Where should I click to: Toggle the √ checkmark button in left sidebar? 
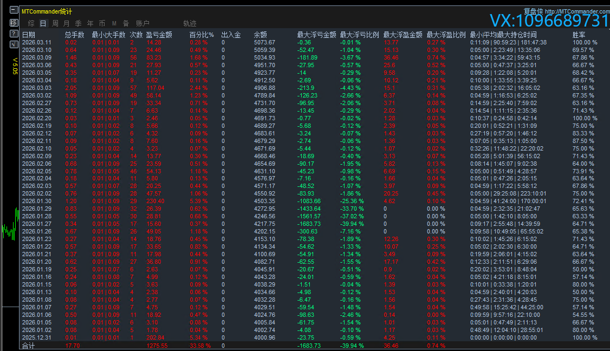pyautogui.click(x=14, y=44)
